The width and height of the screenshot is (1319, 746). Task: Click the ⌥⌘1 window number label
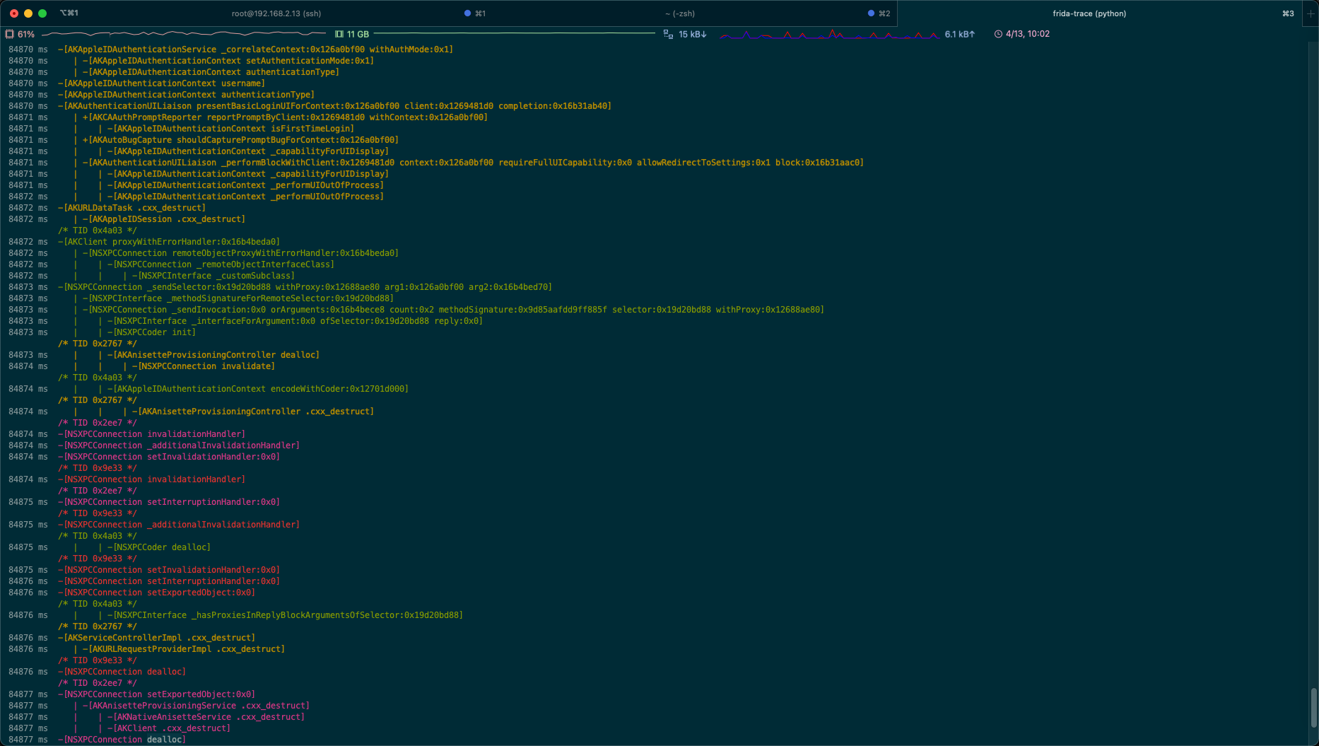coord(69,13)
